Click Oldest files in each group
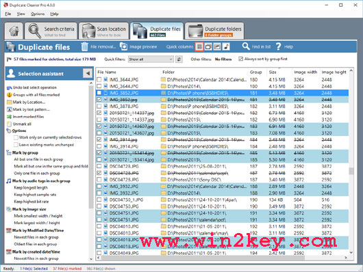 pos(35,244)
